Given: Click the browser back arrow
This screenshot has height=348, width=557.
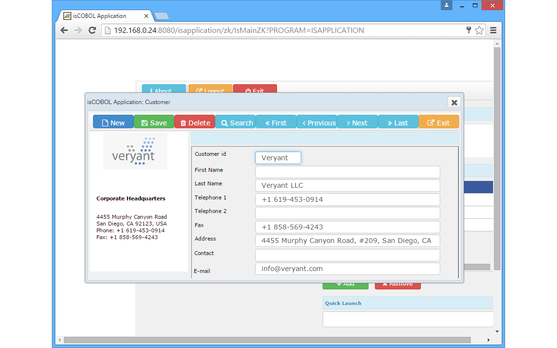Looking at the screenshot, I should [64, 30].
